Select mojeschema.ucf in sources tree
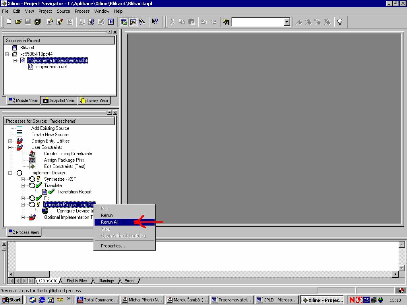This screenshot has width=407, height=305. coord(51,67)
